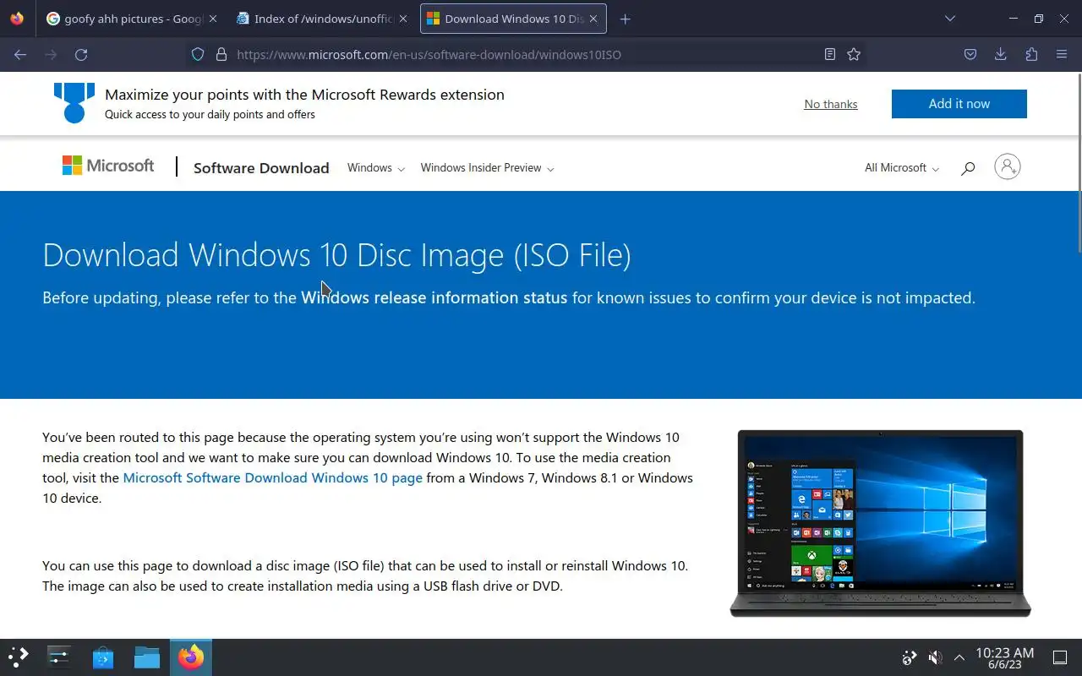
Task: Switch to Index of /windows tab
Action: [322, 19]
